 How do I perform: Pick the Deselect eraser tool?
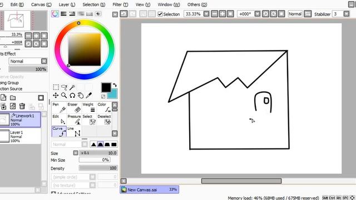click(104, 119)
